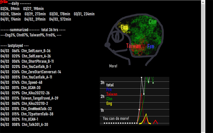Click the "More!" link below the brain
This screenshot has height=133, width=213.
coord(113,66)
